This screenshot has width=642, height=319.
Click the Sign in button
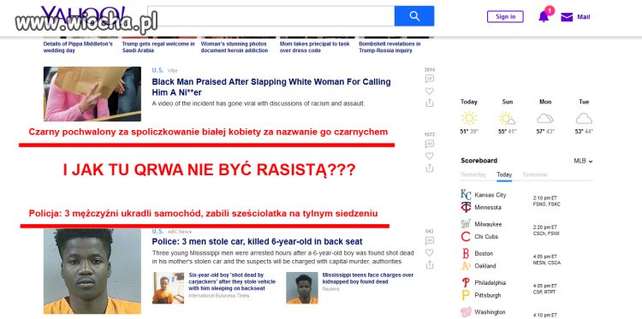pos(505,17)
